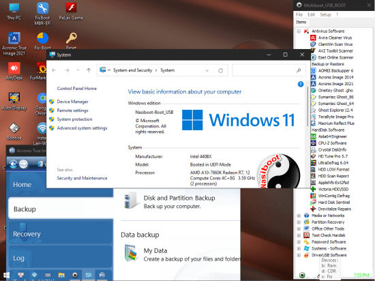Select Symantec Ghost_86 entry

tap(335, 97)
